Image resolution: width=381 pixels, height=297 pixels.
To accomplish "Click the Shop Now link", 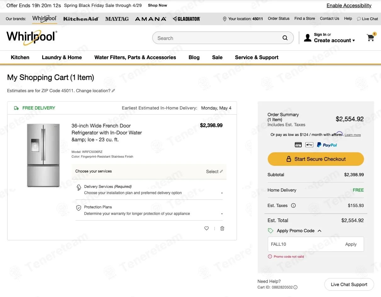I will point(157,5).
